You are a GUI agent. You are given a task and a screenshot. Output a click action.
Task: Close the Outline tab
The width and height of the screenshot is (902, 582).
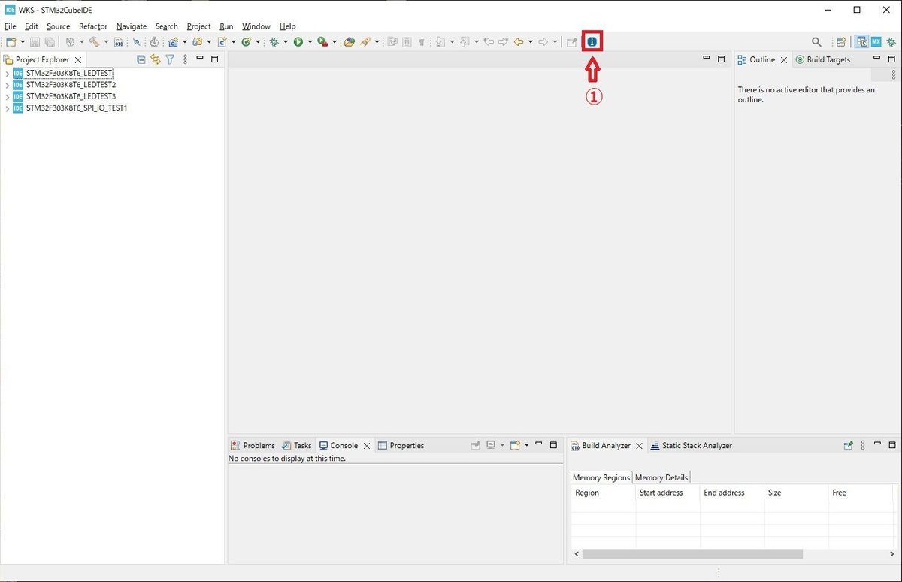point(783,59)
